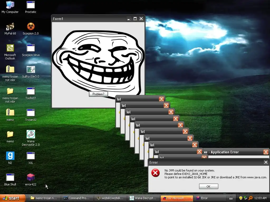Open the yellow security shield tray icon
The image size is (270, 202).
tap(241, 198)
